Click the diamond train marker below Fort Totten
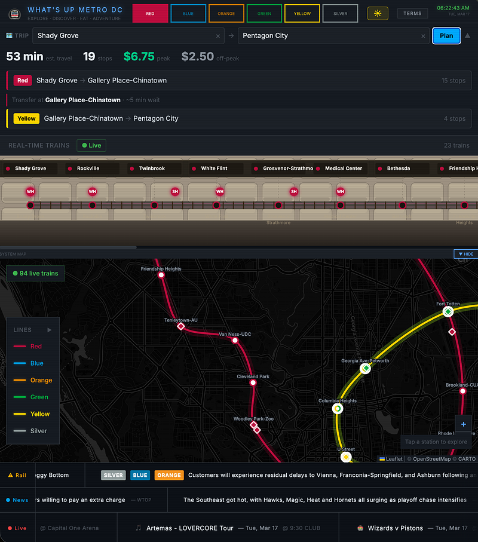The height and width of the screenshot is (542, 478). tap(452, 332)
